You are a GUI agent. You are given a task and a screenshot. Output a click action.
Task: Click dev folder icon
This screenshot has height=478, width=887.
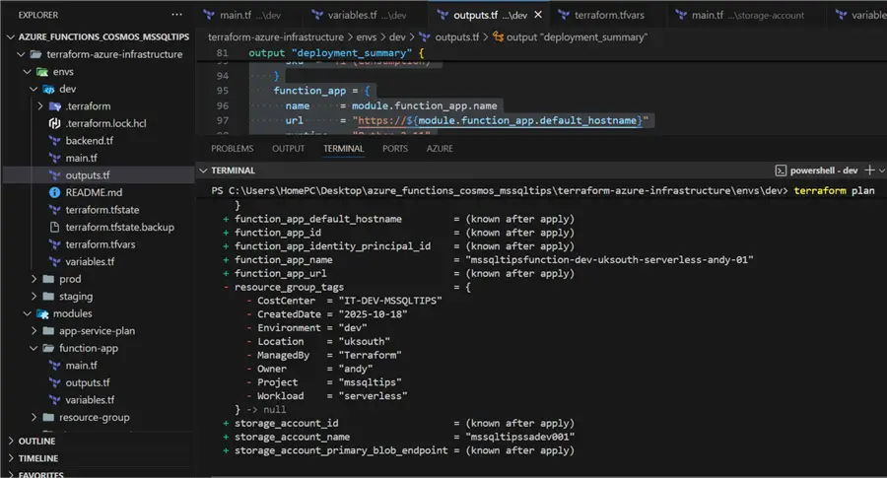coord(48,89)
